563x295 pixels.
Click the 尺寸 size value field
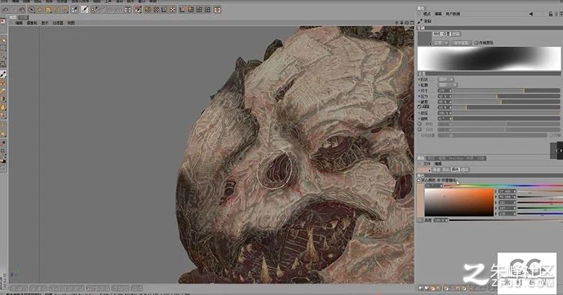[x=444, y=91]
